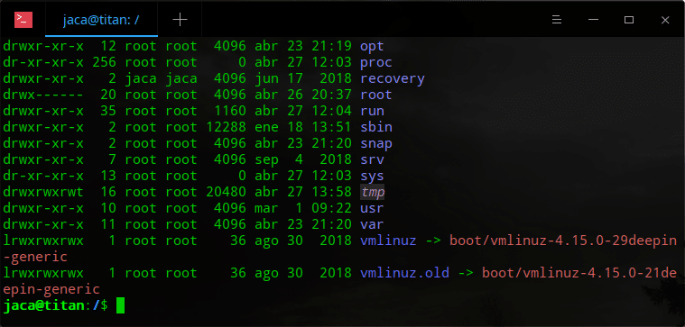
Task: Click the red terminal app icon
Action: coord(23,20)
